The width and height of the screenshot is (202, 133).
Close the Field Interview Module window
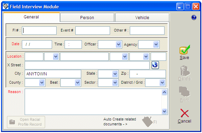pyautogui.click(x=196, y=7)
